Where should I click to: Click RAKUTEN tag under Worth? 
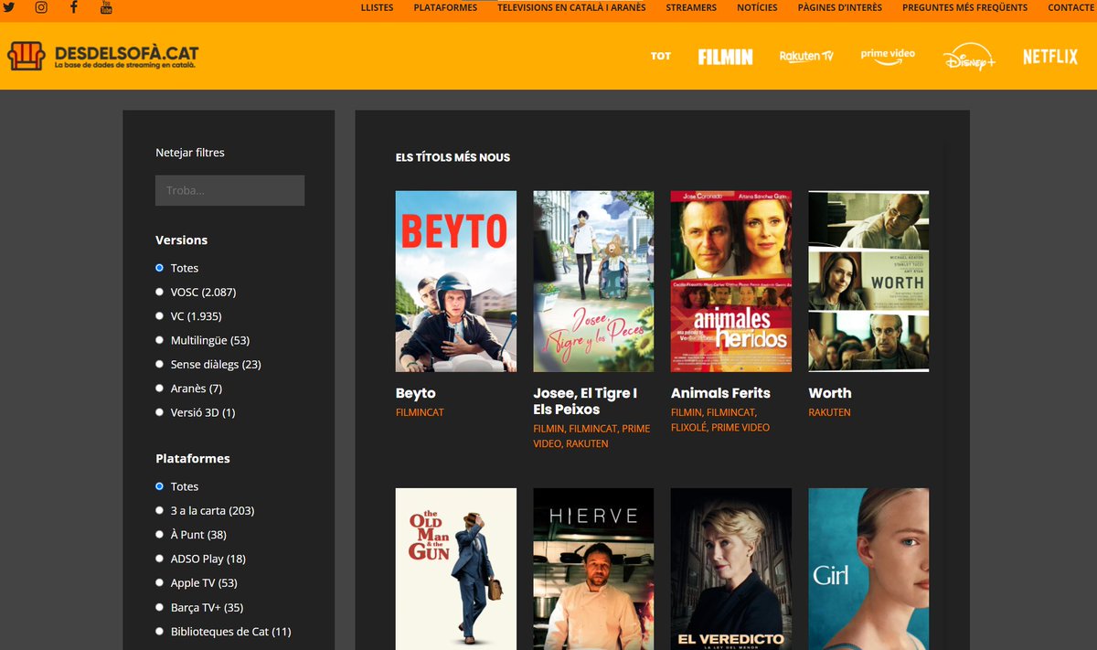[829, 412]
